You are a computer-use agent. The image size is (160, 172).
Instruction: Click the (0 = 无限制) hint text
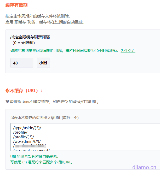click(x=24, y=43)
